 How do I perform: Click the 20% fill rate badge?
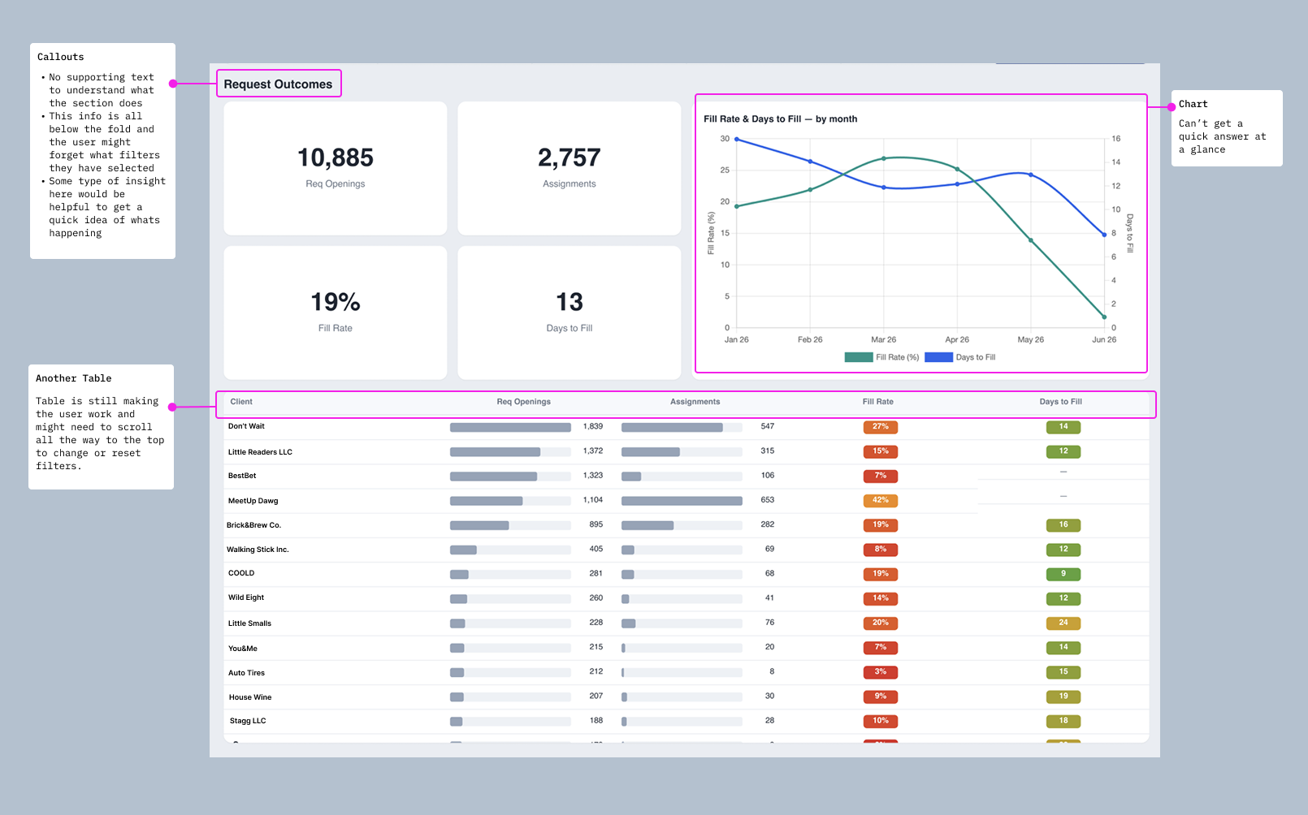click(x=881, y=623)
